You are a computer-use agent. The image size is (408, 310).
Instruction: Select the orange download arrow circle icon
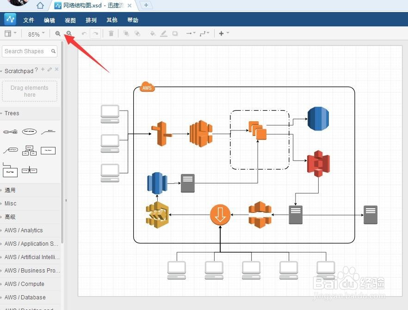(220, 215)
